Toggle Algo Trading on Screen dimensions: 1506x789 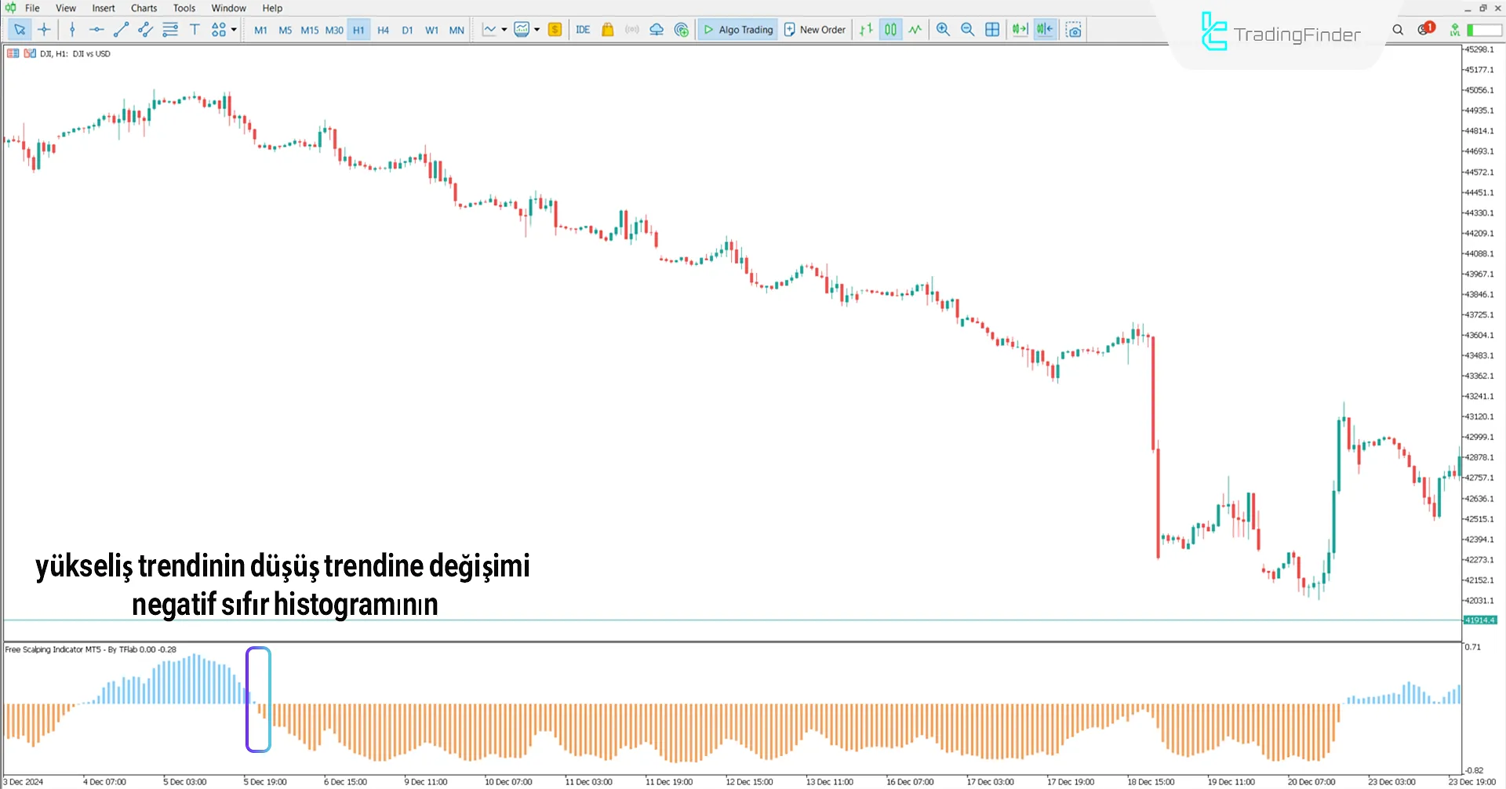737,29
